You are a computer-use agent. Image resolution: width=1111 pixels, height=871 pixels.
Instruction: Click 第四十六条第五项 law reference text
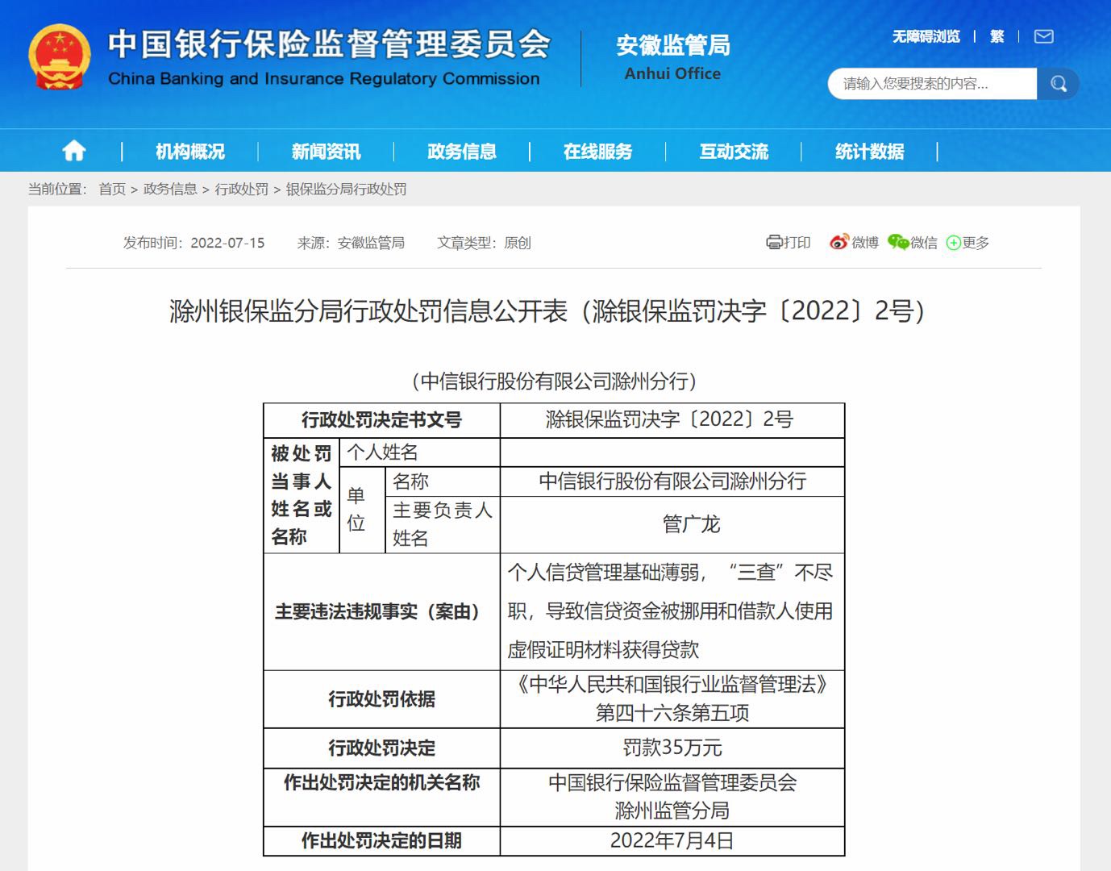[x=672, y=713]
